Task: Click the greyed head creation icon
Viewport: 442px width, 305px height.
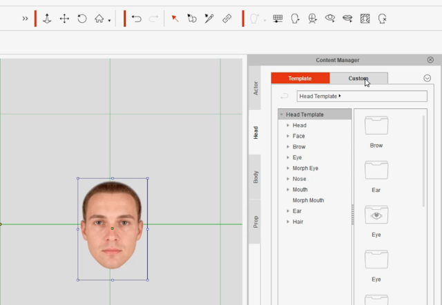Action: click(255, 19)
